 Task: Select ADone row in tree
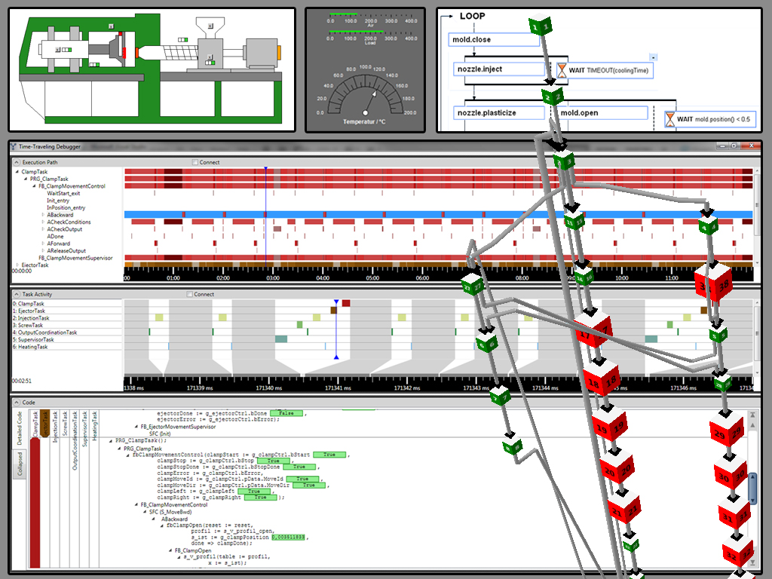point(55,236)
